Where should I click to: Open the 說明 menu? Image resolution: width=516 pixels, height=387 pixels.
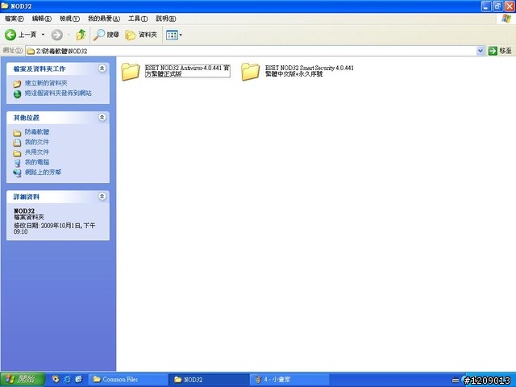(x=165, y=19)
